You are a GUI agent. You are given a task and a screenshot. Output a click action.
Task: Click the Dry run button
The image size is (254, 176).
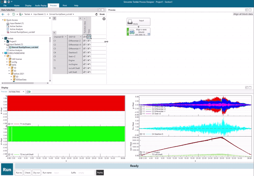pyautogui.click(x=37, y=173)
